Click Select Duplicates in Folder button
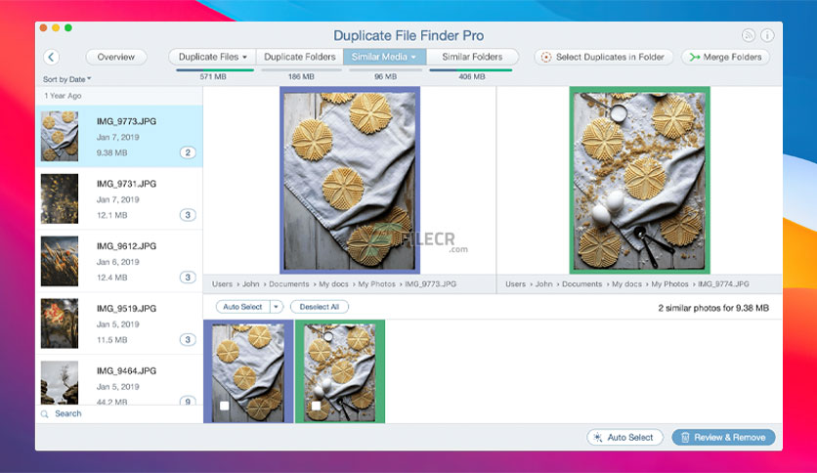817x473 pixels. tap(603, 58)
